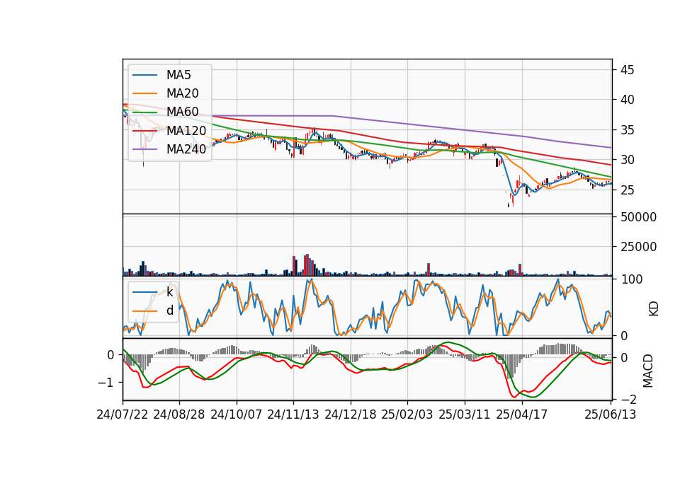Click the 24/11/13 date axis label
This screenshot has height=488, width=680.
293,414
